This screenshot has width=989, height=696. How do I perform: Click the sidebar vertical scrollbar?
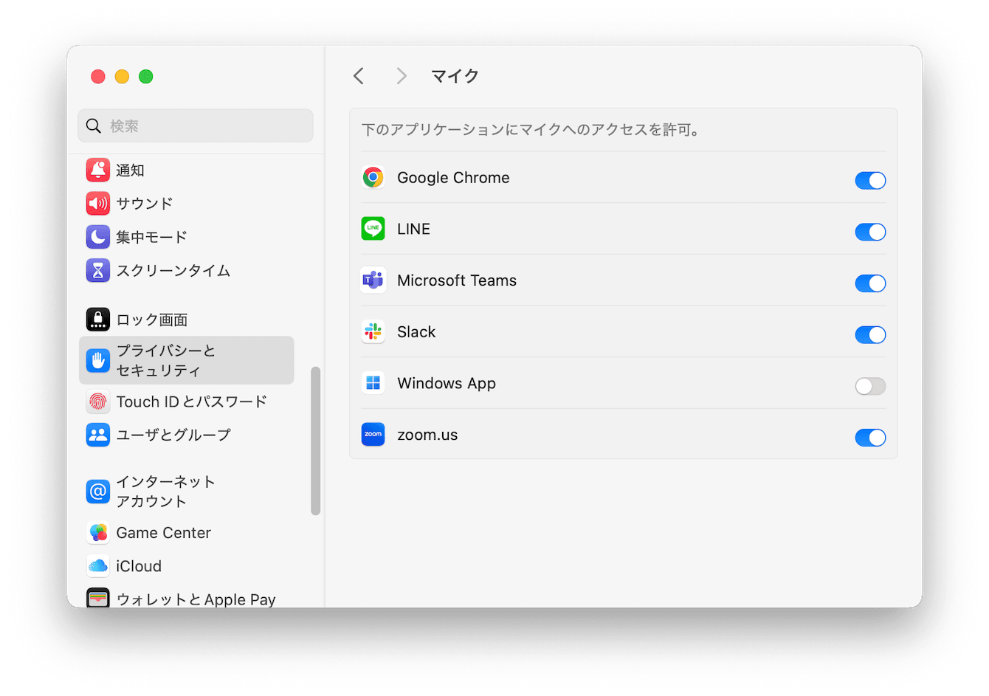pos(316,441)
